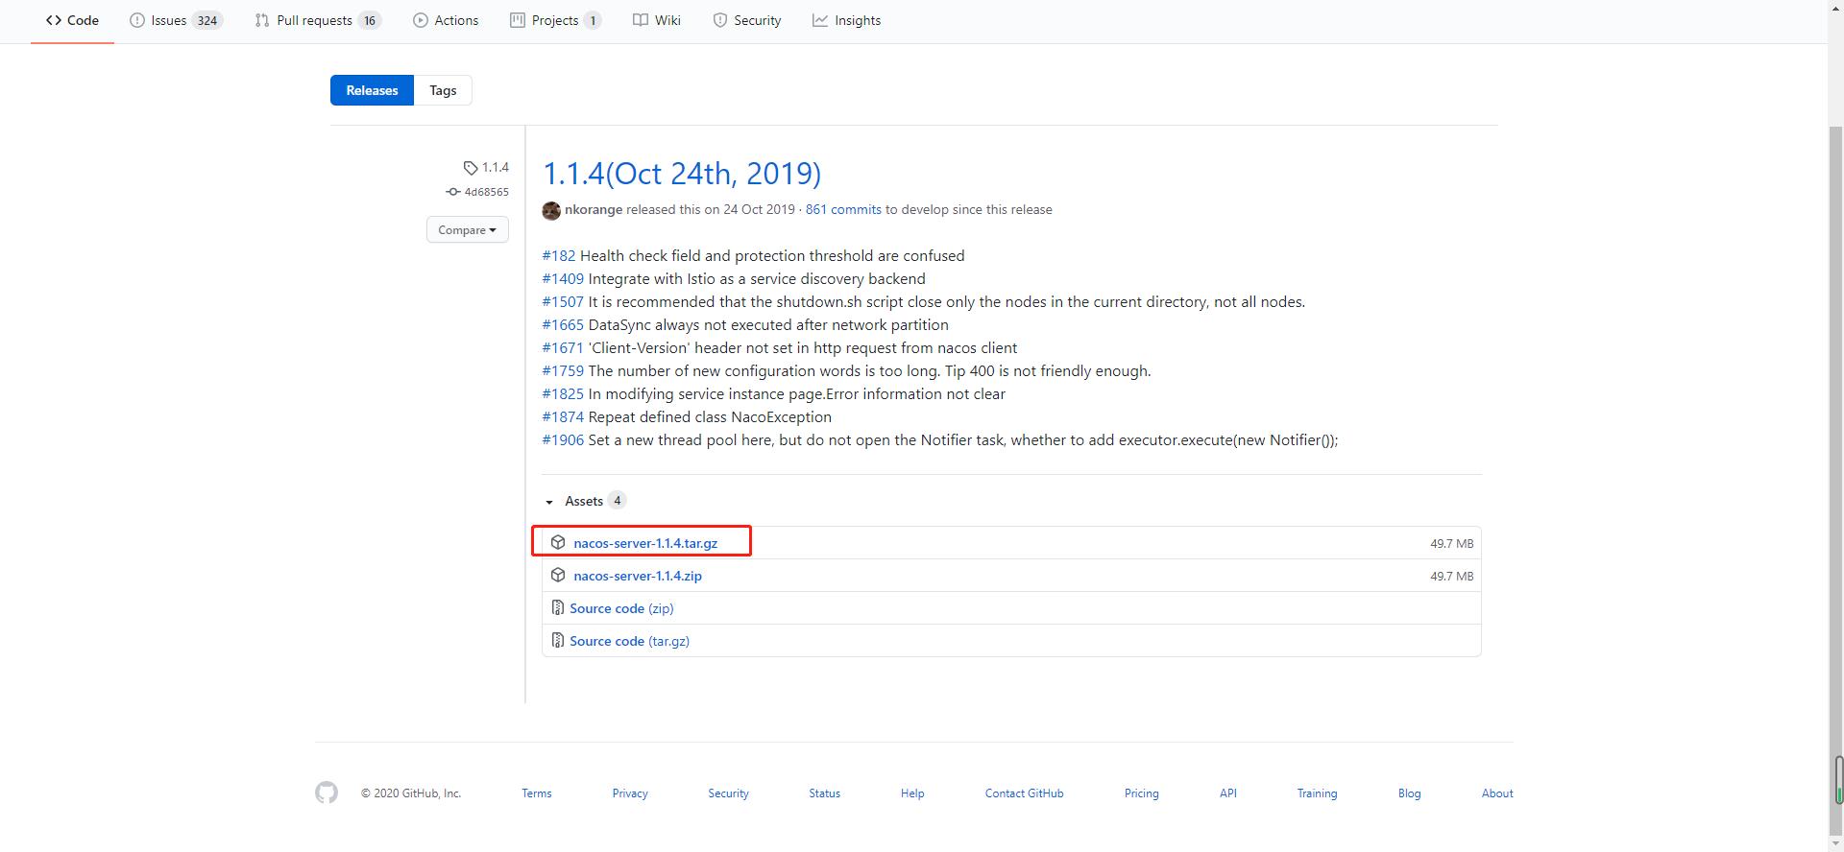Open issue #1825
The width and height of the screenshot is (1844, 852).
coord(563,393)
